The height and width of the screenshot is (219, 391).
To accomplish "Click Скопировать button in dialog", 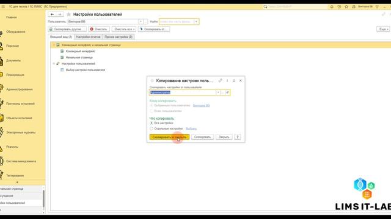I will (x=202, y=137).
